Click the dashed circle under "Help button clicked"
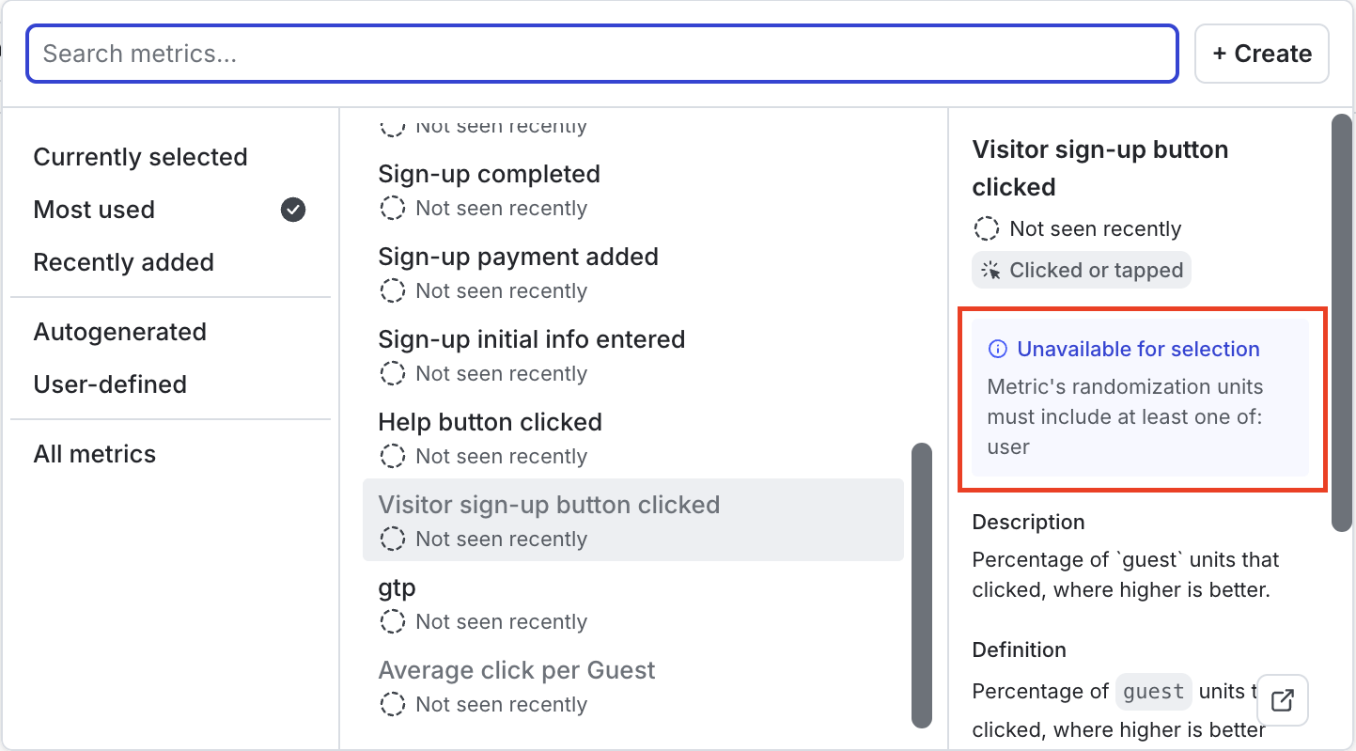 click(392, 456)
